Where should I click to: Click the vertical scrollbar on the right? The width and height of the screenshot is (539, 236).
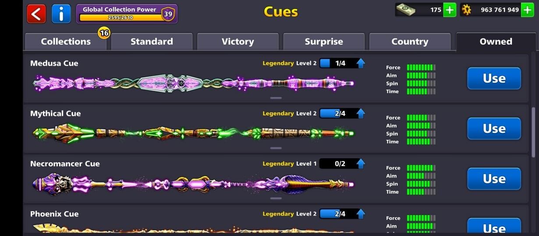click(533, 132)
